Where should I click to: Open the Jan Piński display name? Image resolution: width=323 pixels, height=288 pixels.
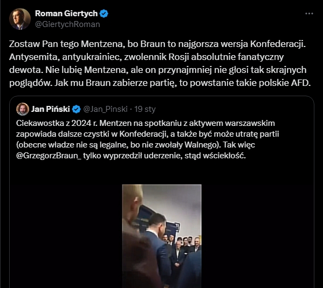tap(51, 109)
